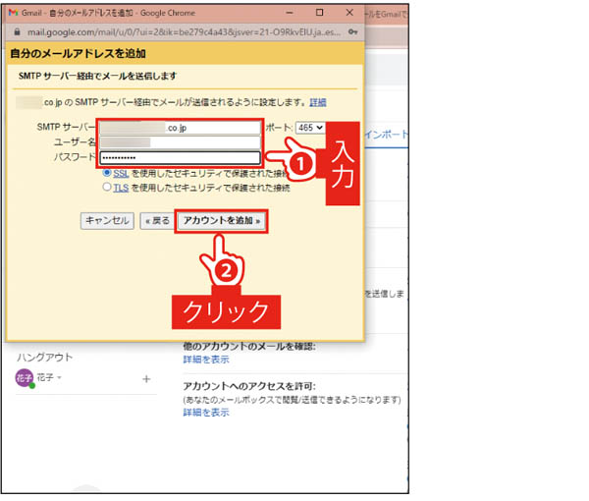589x501 pixels.
Task: Click the TLS hyperlink text
Action: point(122,187)
